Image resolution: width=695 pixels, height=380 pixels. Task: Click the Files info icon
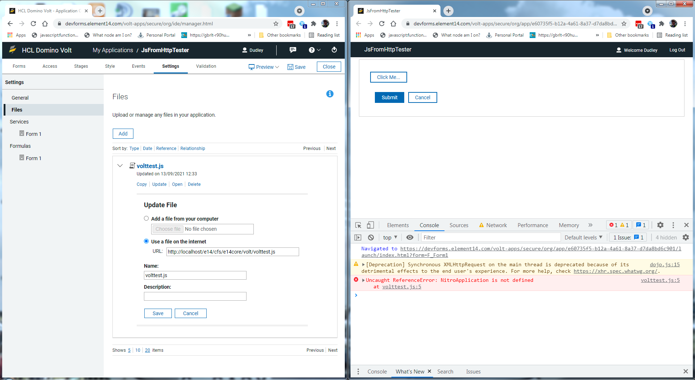pos(330,94)
